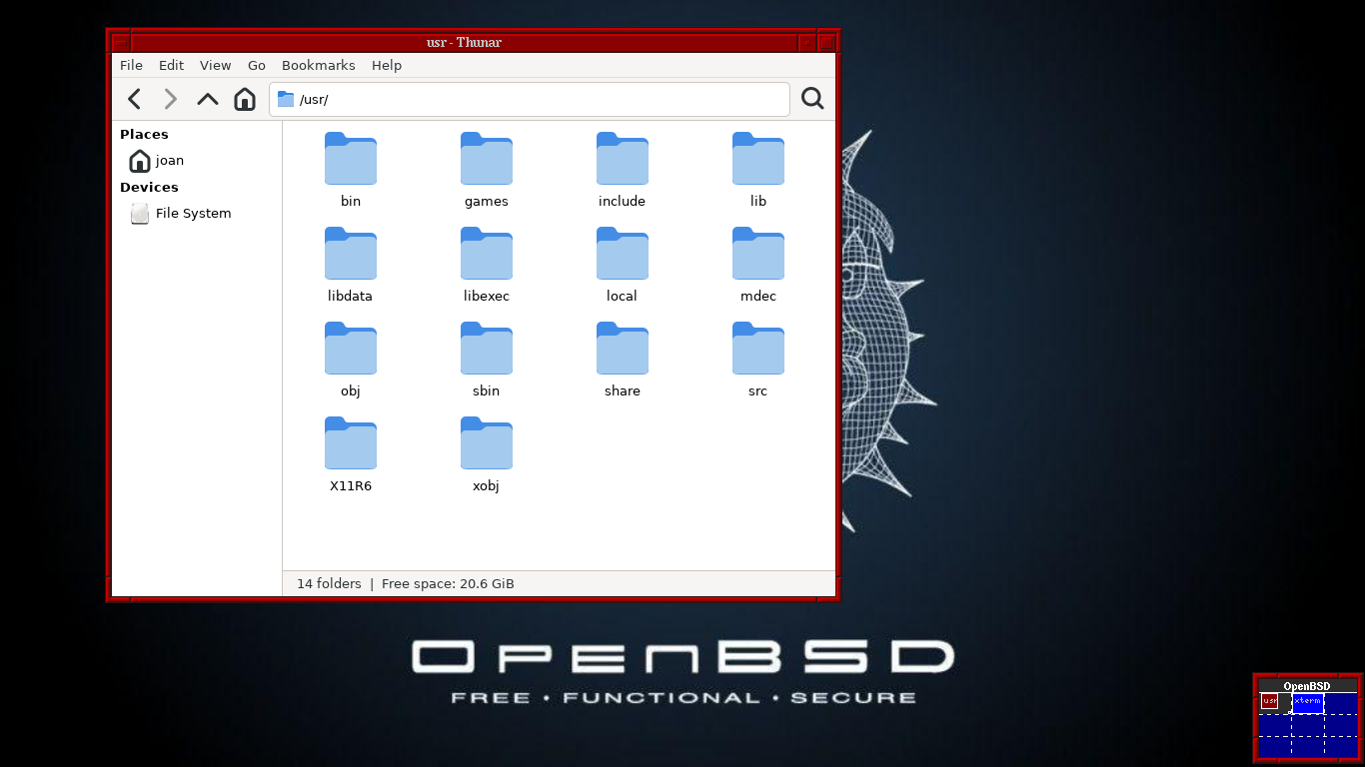Select the libdata folder icon
This screenshot has height=767, width=1365.
click(351, 254)
